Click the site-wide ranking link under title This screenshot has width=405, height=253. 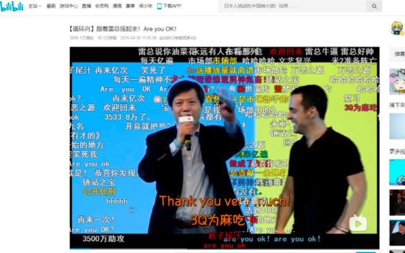(178, 38)
